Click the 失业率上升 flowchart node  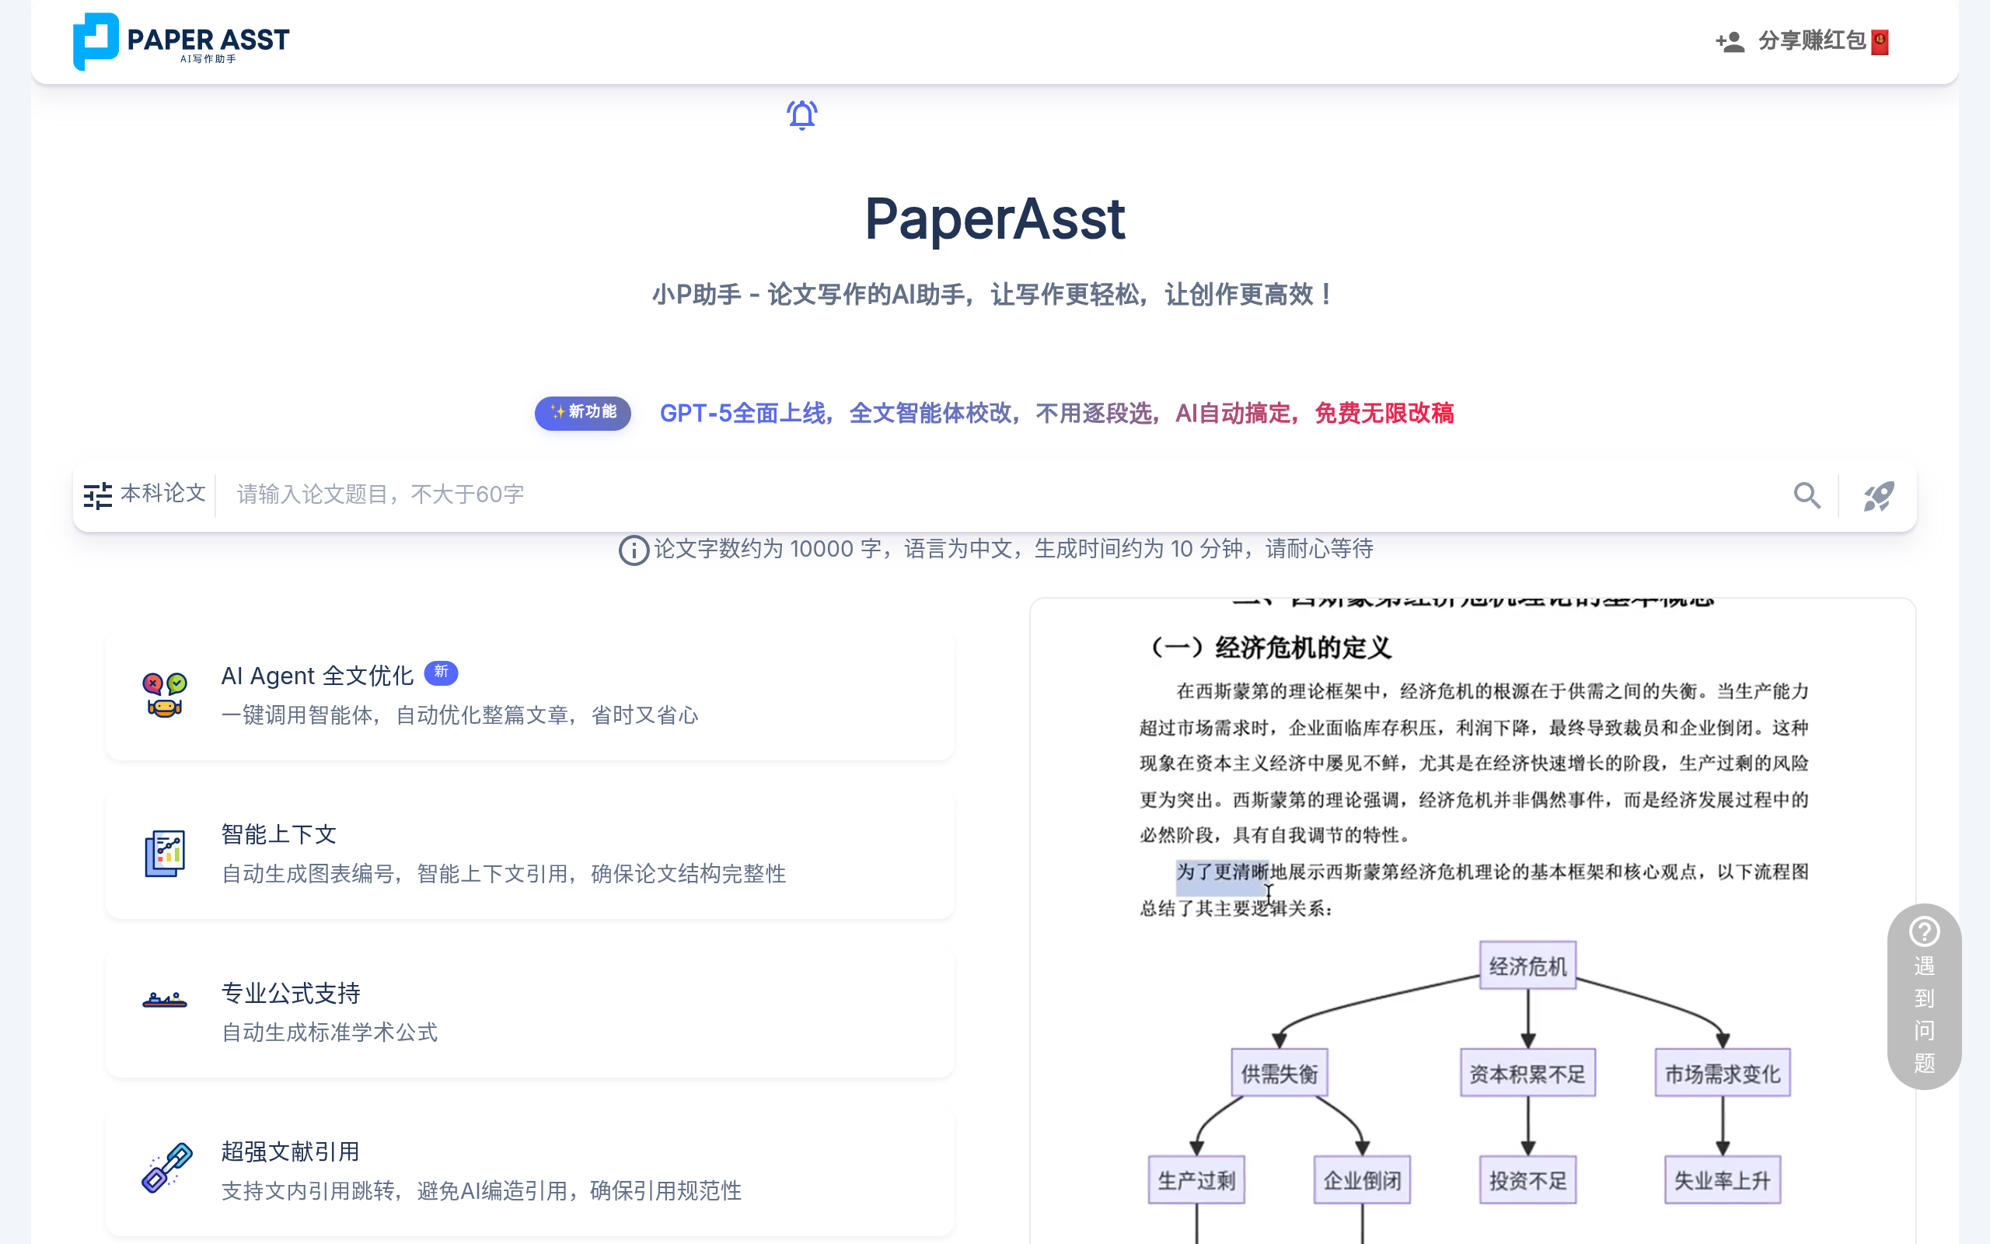click(x=1723, y=1181)
